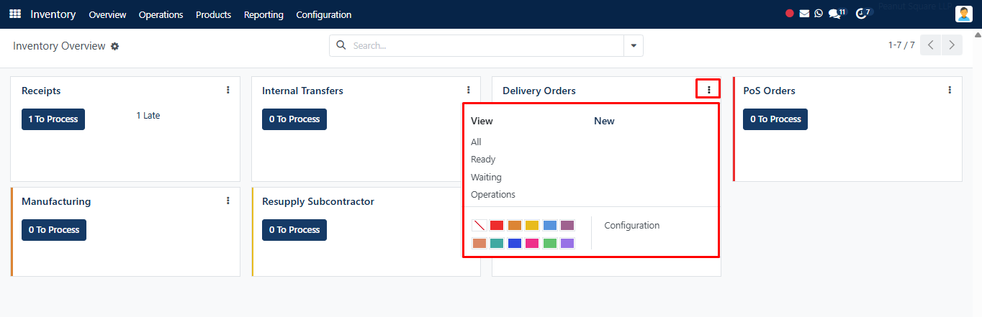Choose the violet color swatch
The height and width of the screenshot is (317, 982).
point(567,243)
